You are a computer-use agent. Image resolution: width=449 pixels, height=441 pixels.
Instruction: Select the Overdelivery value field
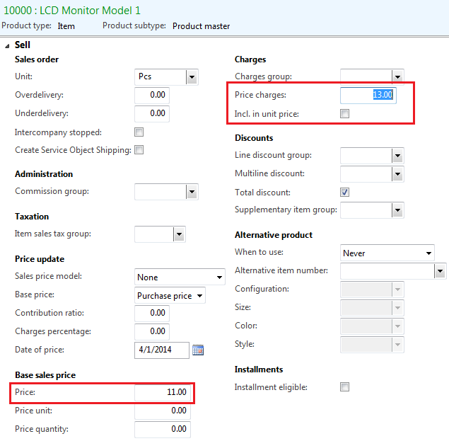point(151,95)
